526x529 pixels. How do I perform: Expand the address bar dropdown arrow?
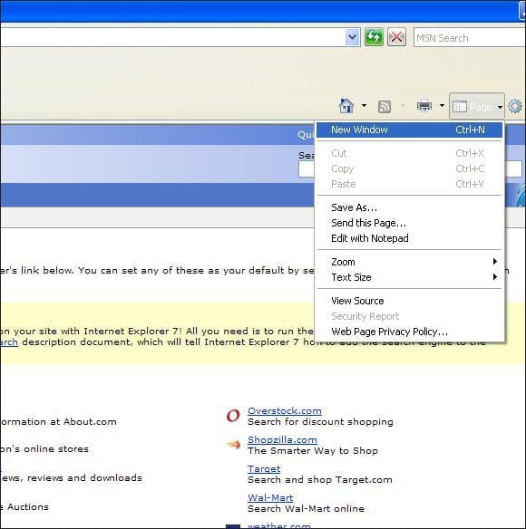pos(353,37)
